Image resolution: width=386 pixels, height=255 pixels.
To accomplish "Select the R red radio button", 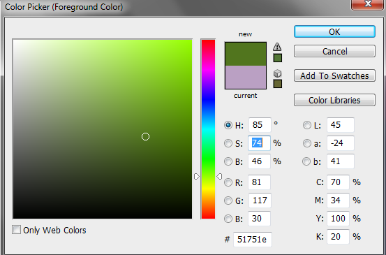I will tap(228, 182).
